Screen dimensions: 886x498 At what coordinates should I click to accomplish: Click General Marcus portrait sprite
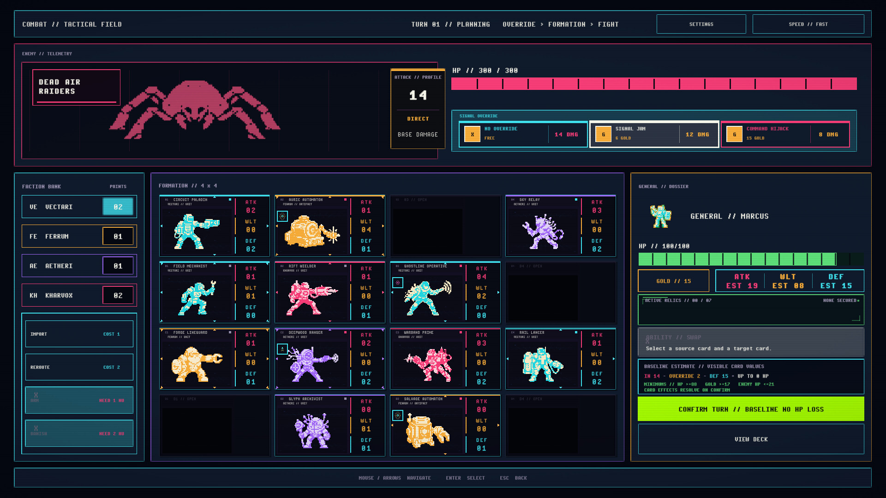(660, 216)
